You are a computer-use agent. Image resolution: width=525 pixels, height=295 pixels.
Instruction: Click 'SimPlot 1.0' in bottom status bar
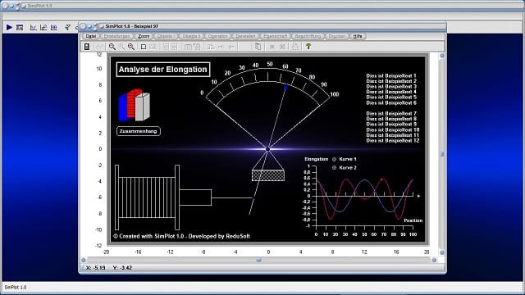tap(16, 288)
